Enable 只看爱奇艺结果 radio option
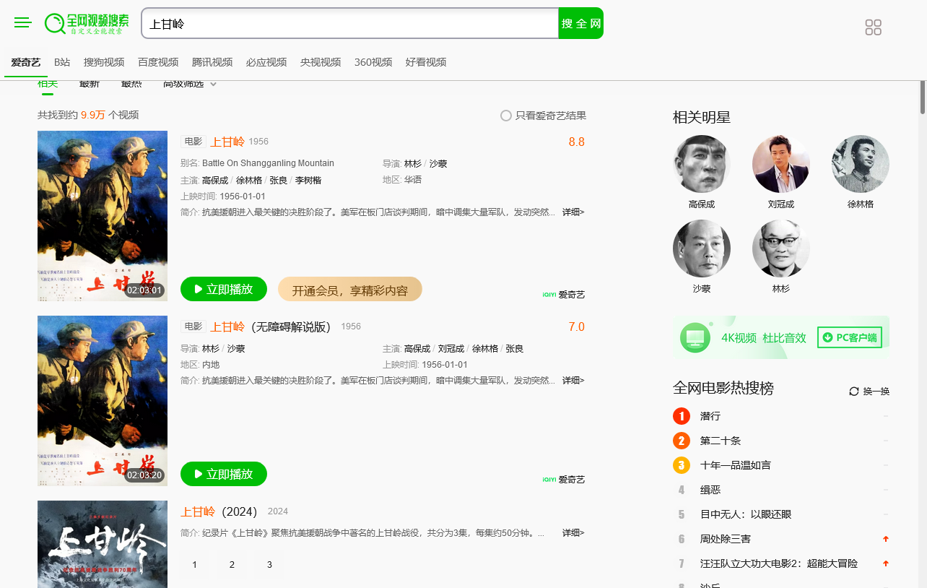 pyautogui.click(x=506, y=116)
